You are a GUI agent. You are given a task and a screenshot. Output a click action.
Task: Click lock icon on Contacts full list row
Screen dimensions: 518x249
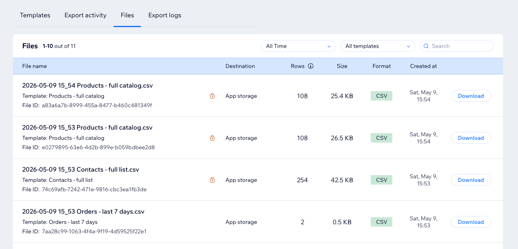212,180
